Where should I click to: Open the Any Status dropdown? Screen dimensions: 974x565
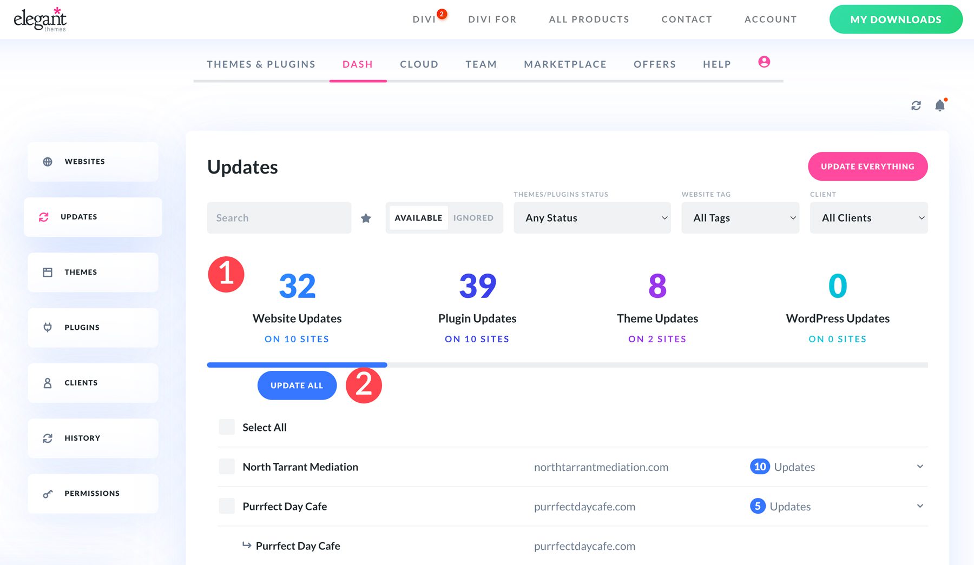(x=592, y=218)
